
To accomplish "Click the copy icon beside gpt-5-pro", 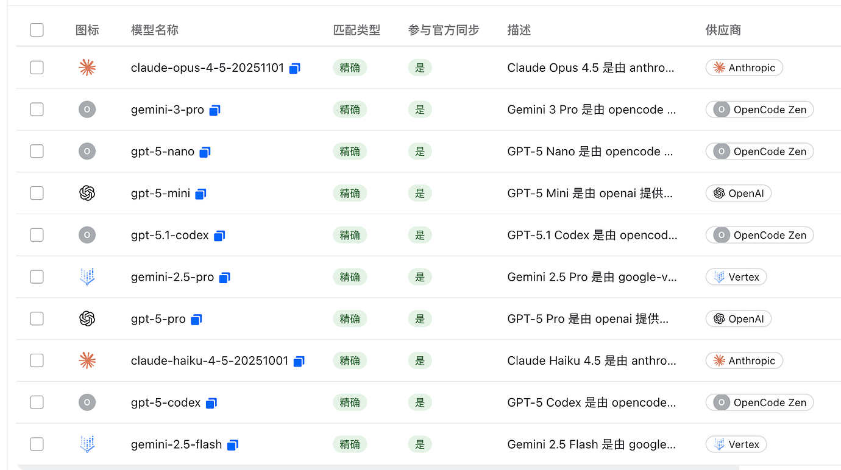I will [196, 319].
